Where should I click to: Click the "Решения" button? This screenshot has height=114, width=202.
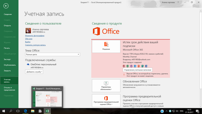[x=106, y=46]
